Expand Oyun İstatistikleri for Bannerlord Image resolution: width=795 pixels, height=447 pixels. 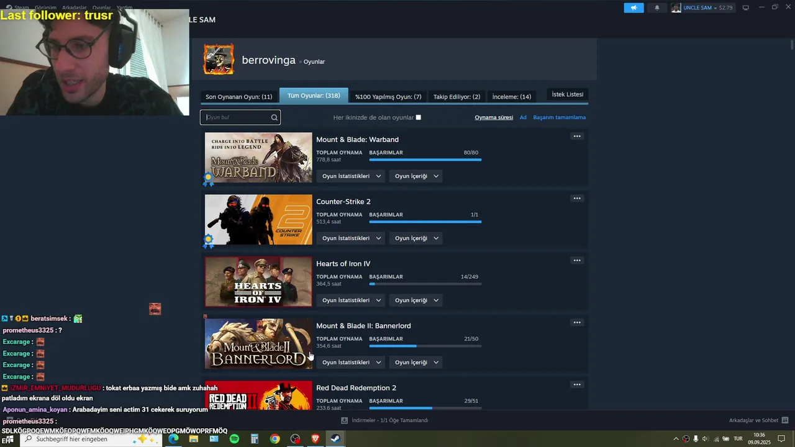351,363
